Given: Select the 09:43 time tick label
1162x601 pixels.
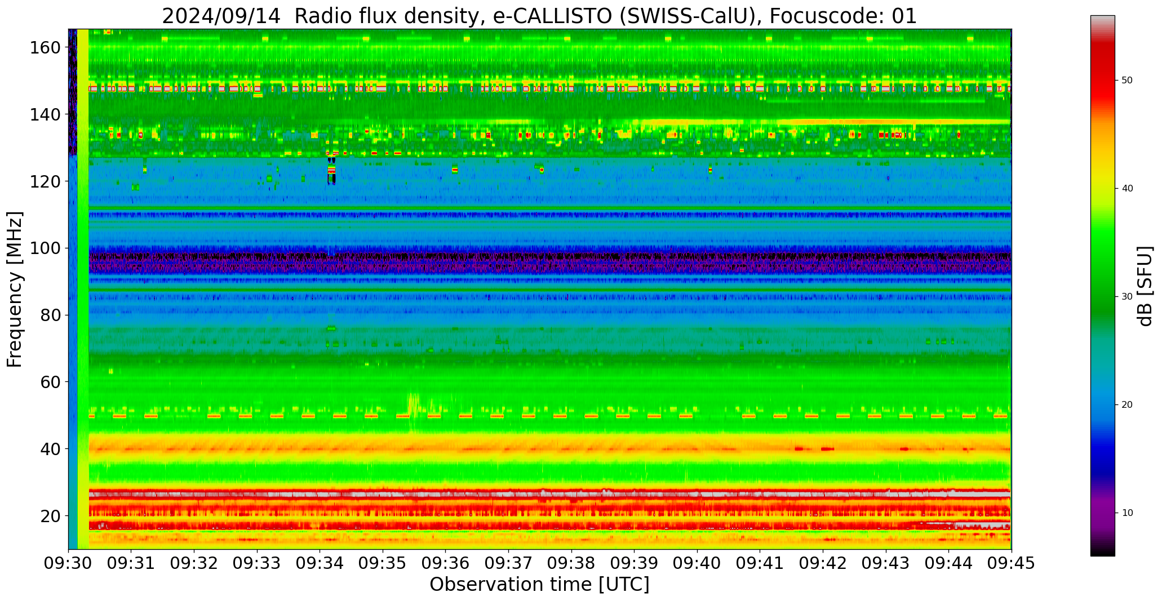Looking at the screenshot, I should point(885,563).
